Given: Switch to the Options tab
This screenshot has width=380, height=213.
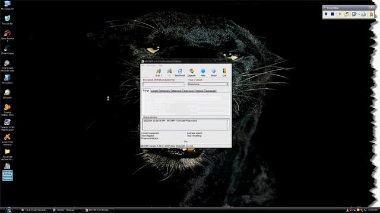Looking at the screenshot, I should pyautogui.click(x=199, y=91).
